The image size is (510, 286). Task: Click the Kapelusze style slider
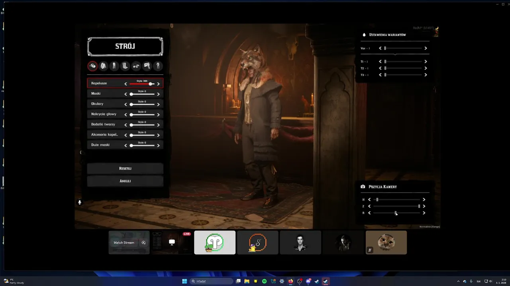(x=142, y=84)
